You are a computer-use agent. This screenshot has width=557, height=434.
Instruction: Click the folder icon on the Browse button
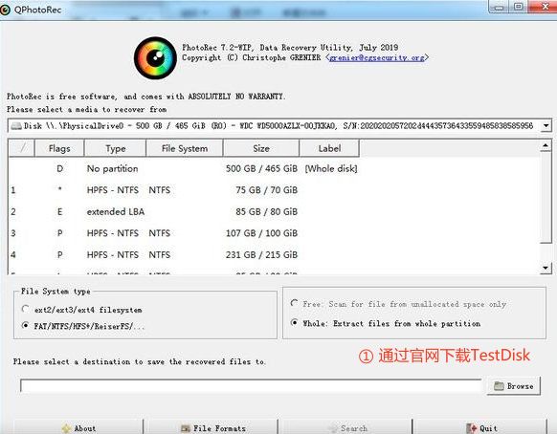click(x=499, y=386)
